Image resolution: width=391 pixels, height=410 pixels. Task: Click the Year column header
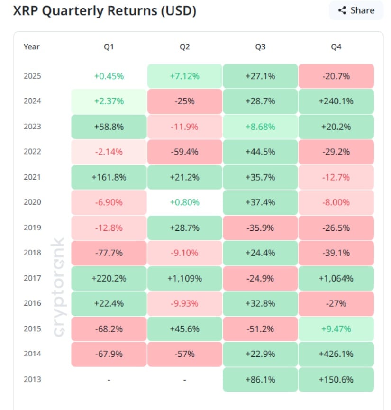click(32, 47)
